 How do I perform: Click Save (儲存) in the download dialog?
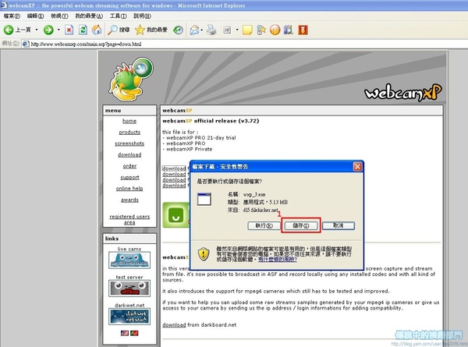[301, 225]
